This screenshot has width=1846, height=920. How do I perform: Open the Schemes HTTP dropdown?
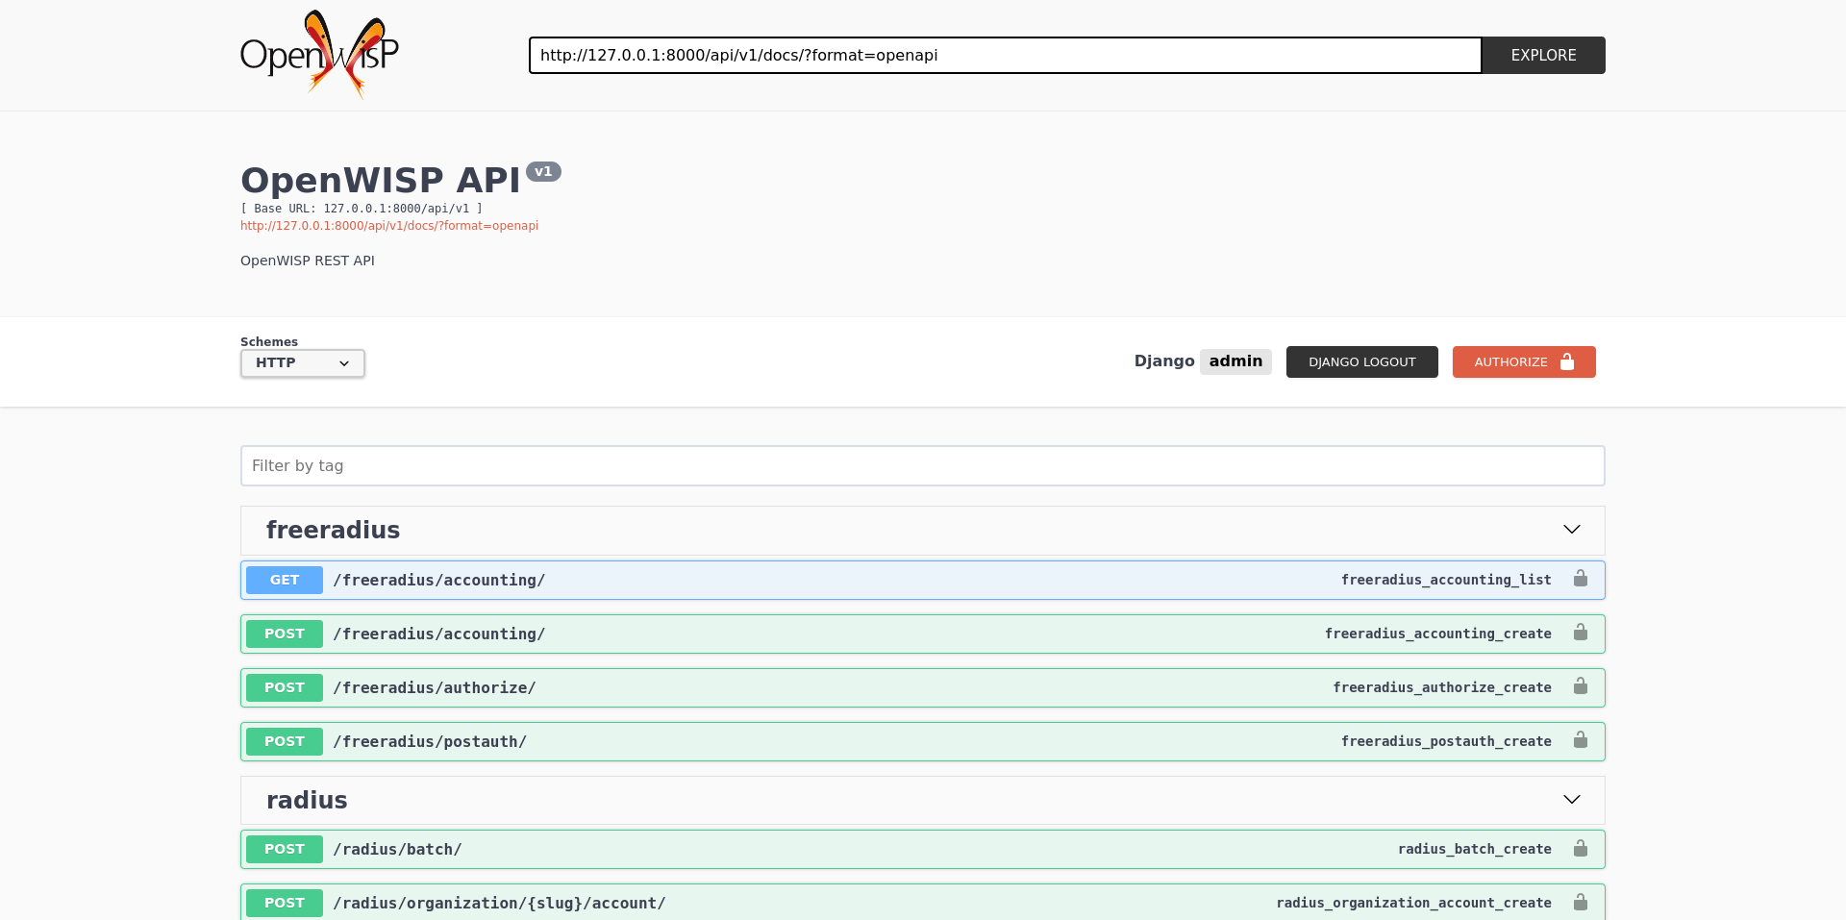[301, 363]
